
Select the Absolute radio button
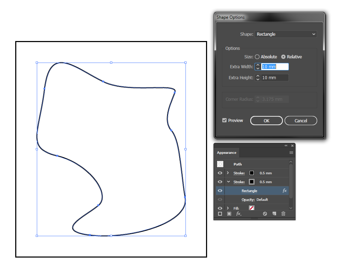click(x=257, y=57)
